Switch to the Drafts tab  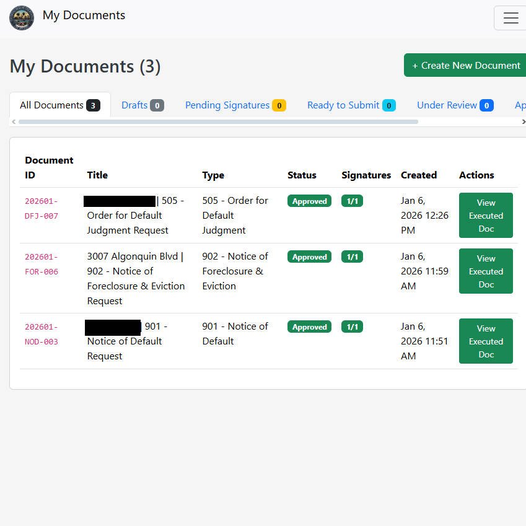click(134, 105)
